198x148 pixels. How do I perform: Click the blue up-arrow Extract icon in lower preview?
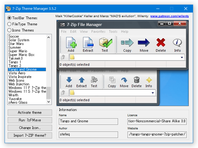pyautogui.click(x=82, y=80)
